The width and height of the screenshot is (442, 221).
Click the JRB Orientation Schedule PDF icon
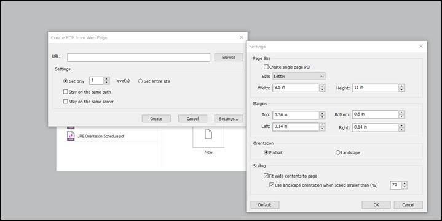pyautogui.click(x=71, y=136)
